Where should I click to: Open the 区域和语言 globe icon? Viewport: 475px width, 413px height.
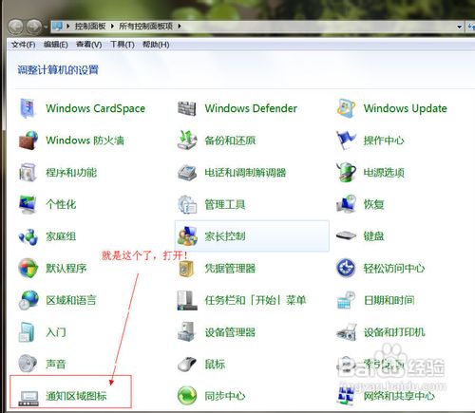28,300
